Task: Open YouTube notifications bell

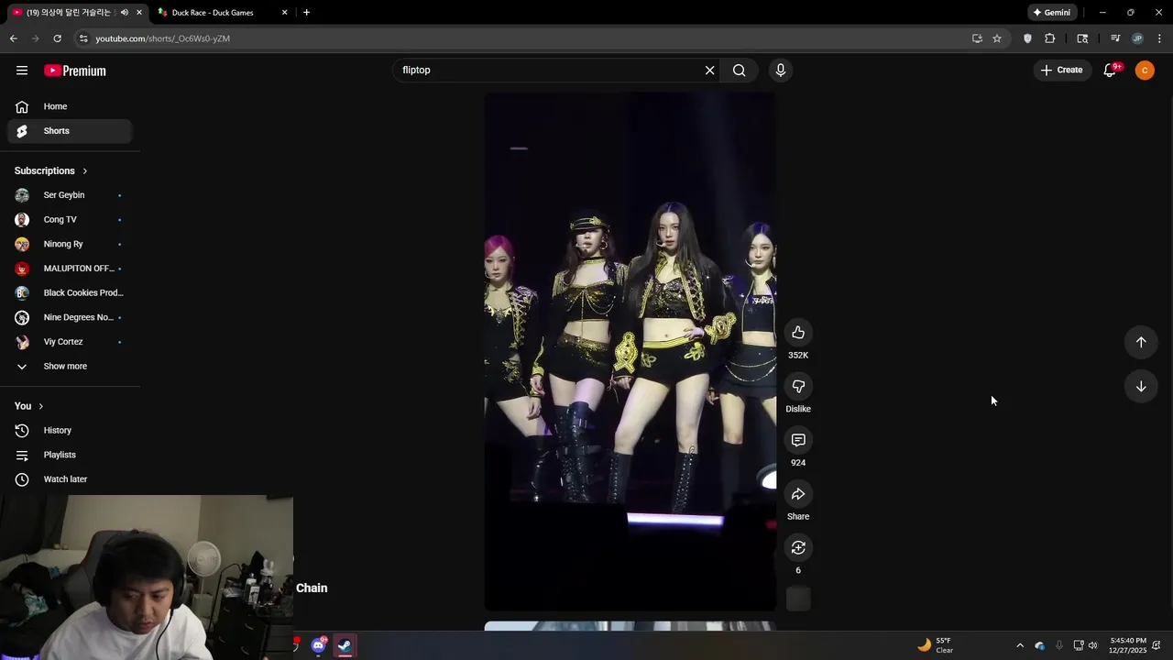Action: (1110, 70)
